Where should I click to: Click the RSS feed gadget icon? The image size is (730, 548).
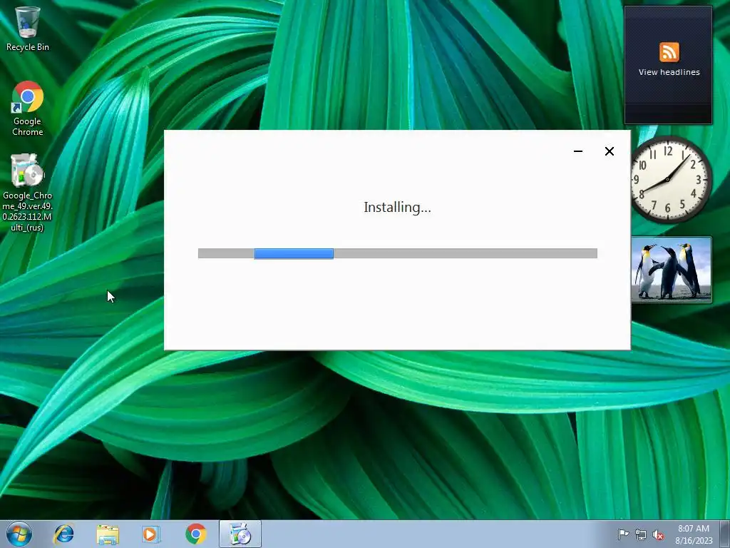[669, 51]
